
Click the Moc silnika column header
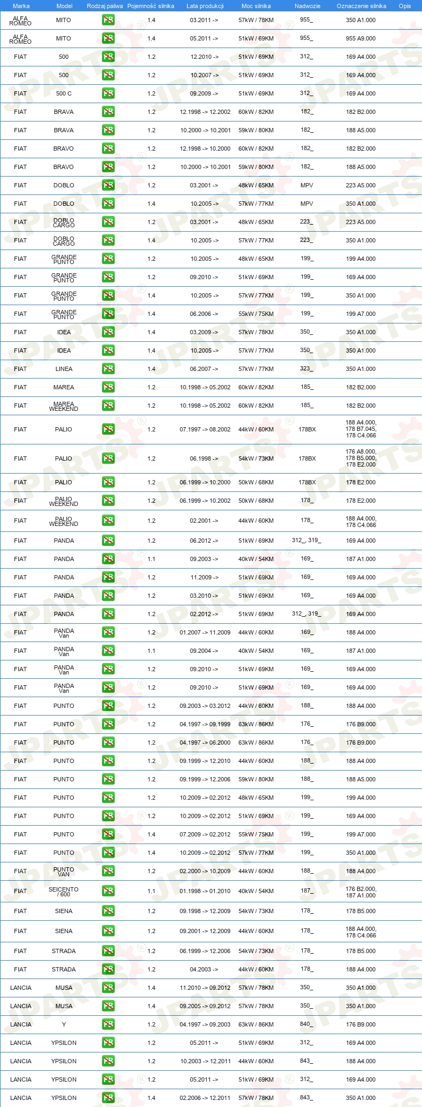[256, 6]
